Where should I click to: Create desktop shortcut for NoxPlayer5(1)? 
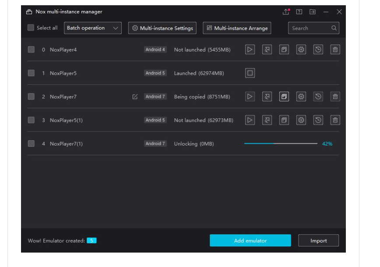(267, 120)
